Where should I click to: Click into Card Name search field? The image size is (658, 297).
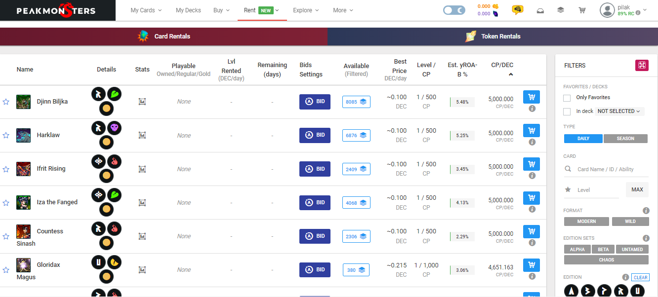pos(606,169)
